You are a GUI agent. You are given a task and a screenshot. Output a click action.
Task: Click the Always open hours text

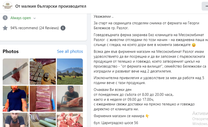pos(21,18)
